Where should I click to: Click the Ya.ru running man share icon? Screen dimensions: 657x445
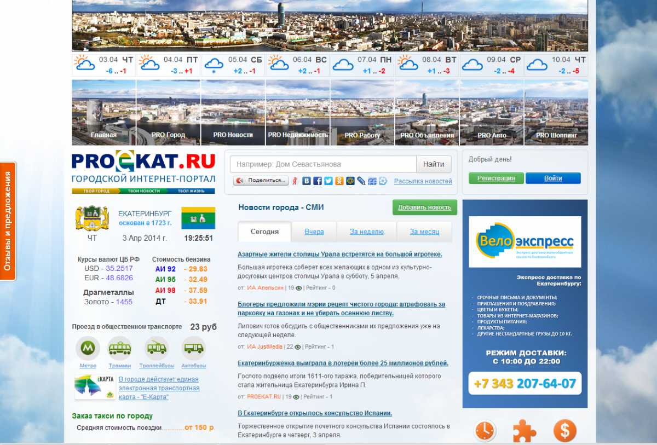(x=296, y=181)
